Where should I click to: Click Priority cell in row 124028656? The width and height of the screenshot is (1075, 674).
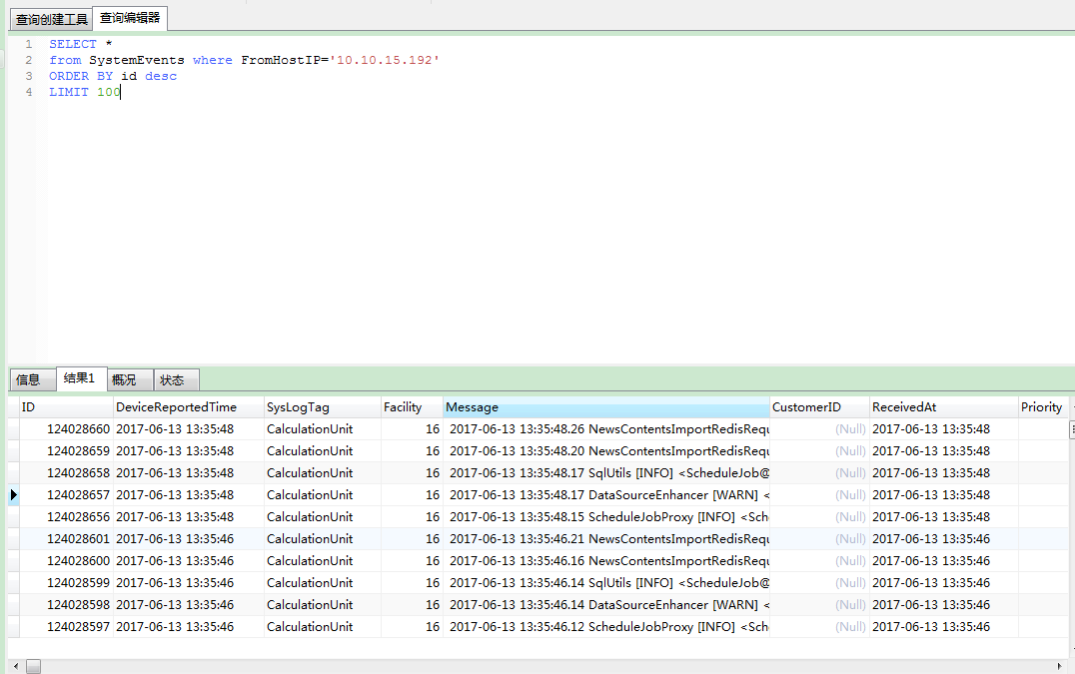click(x=1043, y=516)
